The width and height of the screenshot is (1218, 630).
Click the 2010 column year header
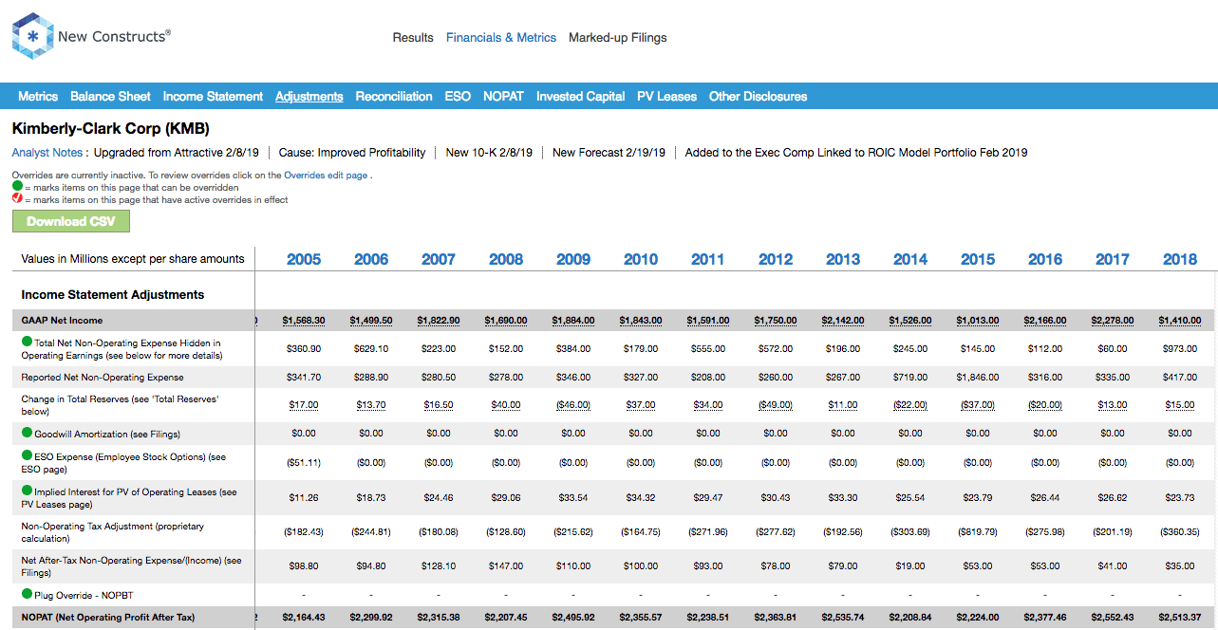coord(641,259)
